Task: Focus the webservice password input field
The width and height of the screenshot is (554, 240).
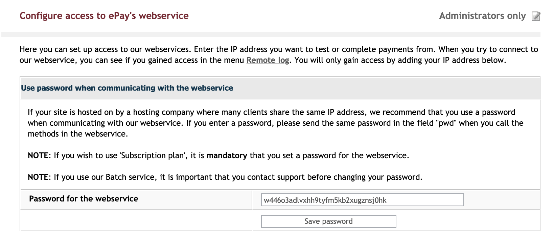Action: 362,200
